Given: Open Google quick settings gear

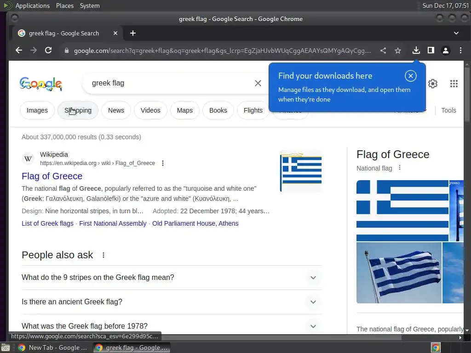Looking at the screenshot, I should tap(432, 84).
